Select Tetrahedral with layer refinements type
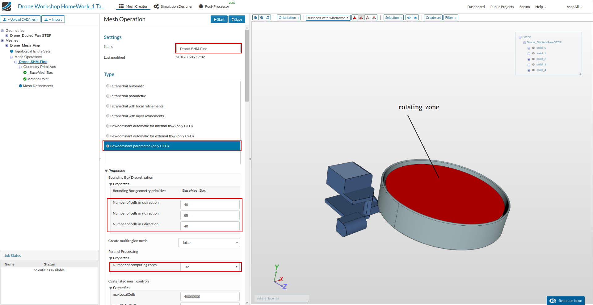The image size is (593, 305). (x=108, y=116)
